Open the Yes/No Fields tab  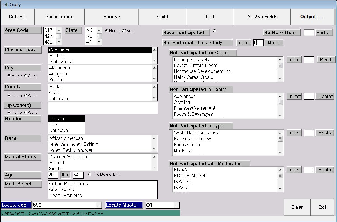pyautogui.click(x=262, y=17)
